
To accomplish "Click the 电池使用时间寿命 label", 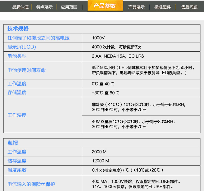I will click(x=26, y=70).
